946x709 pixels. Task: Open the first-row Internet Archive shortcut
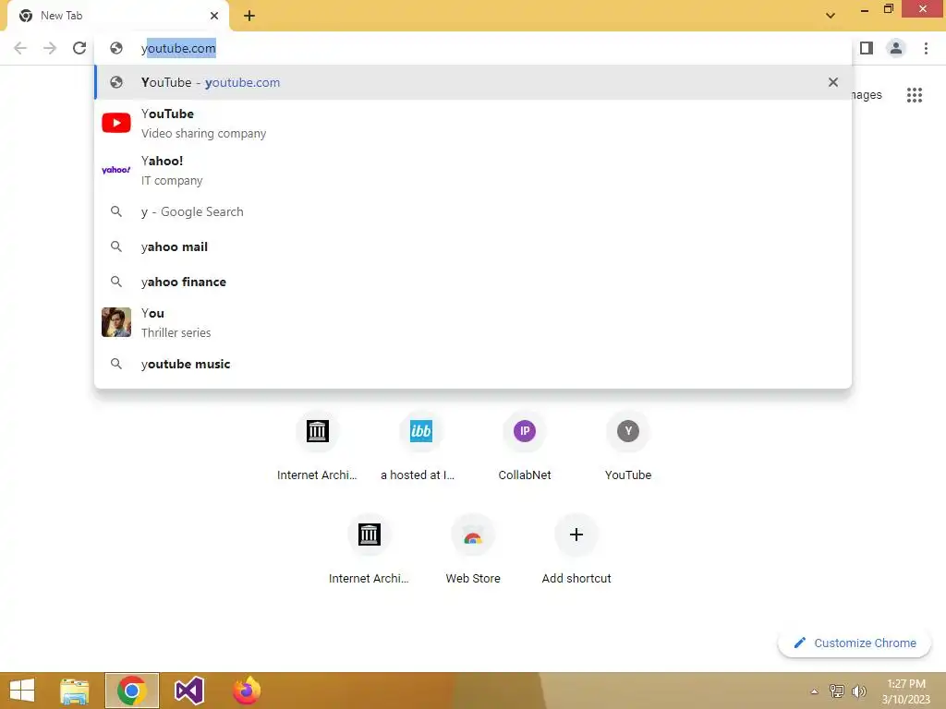click(x=318, y=446)
